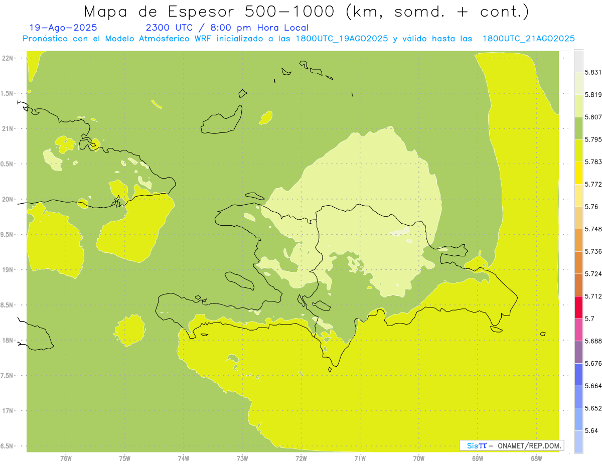Click the 18N latitude axis label
This screenshot has height=465, width=602.
tap(7, 340)
